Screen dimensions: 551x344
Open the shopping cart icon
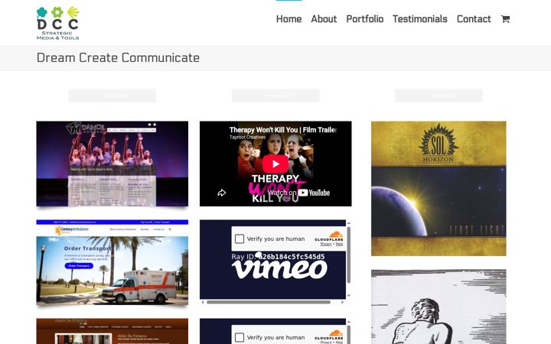[505, 19]
